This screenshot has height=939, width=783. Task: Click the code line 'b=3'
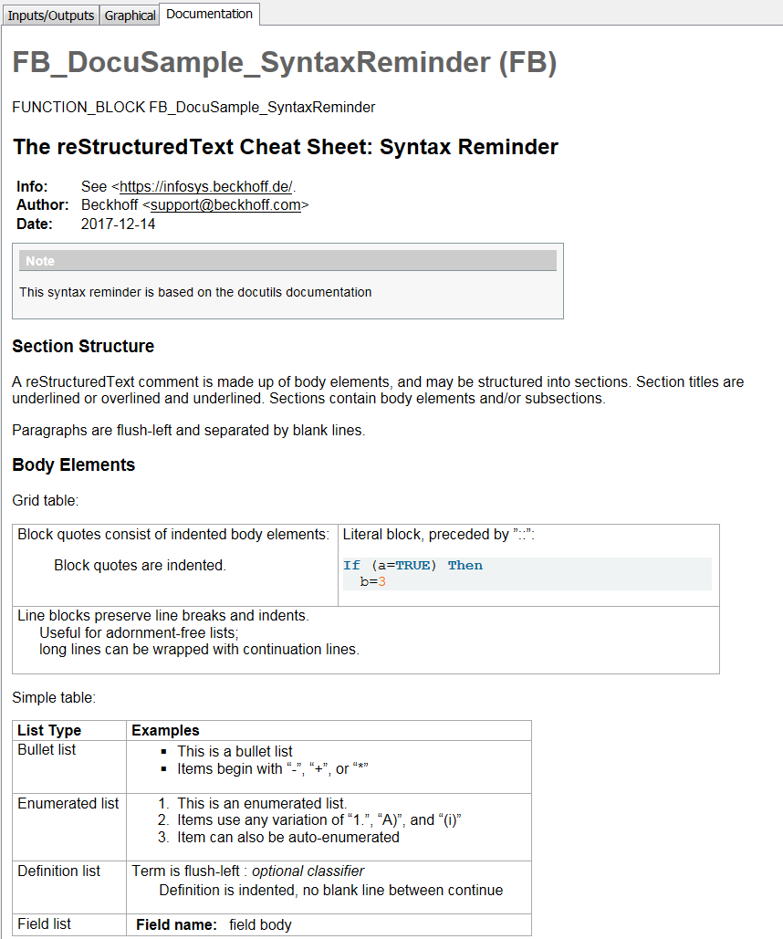(372, 581)
